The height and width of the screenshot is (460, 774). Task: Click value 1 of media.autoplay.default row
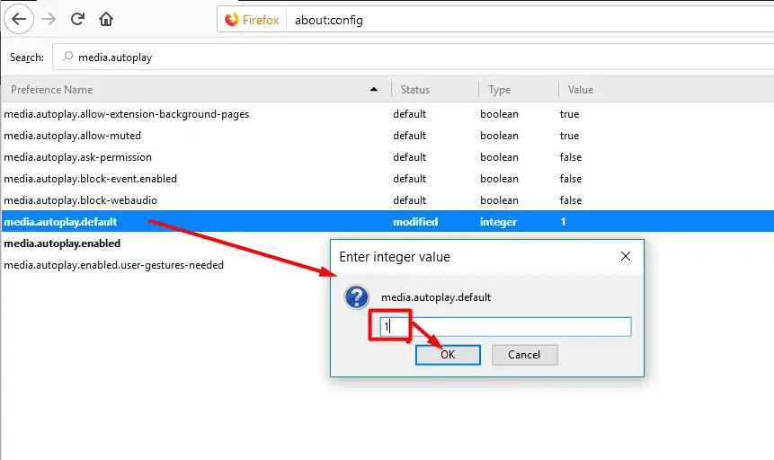click(x=563, y=222)
